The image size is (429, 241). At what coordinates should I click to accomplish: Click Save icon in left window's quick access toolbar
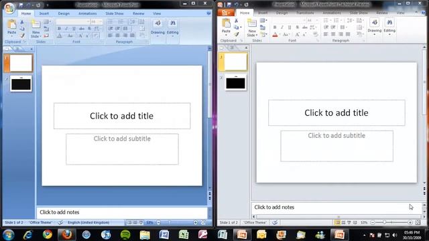point(21,5)
